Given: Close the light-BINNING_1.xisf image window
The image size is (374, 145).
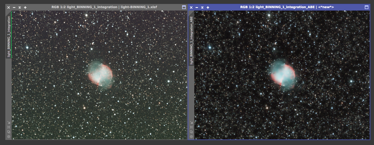Looking at the screenshot, I should 8,7.
